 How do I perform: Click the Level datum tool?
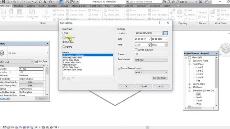point(202,13)
